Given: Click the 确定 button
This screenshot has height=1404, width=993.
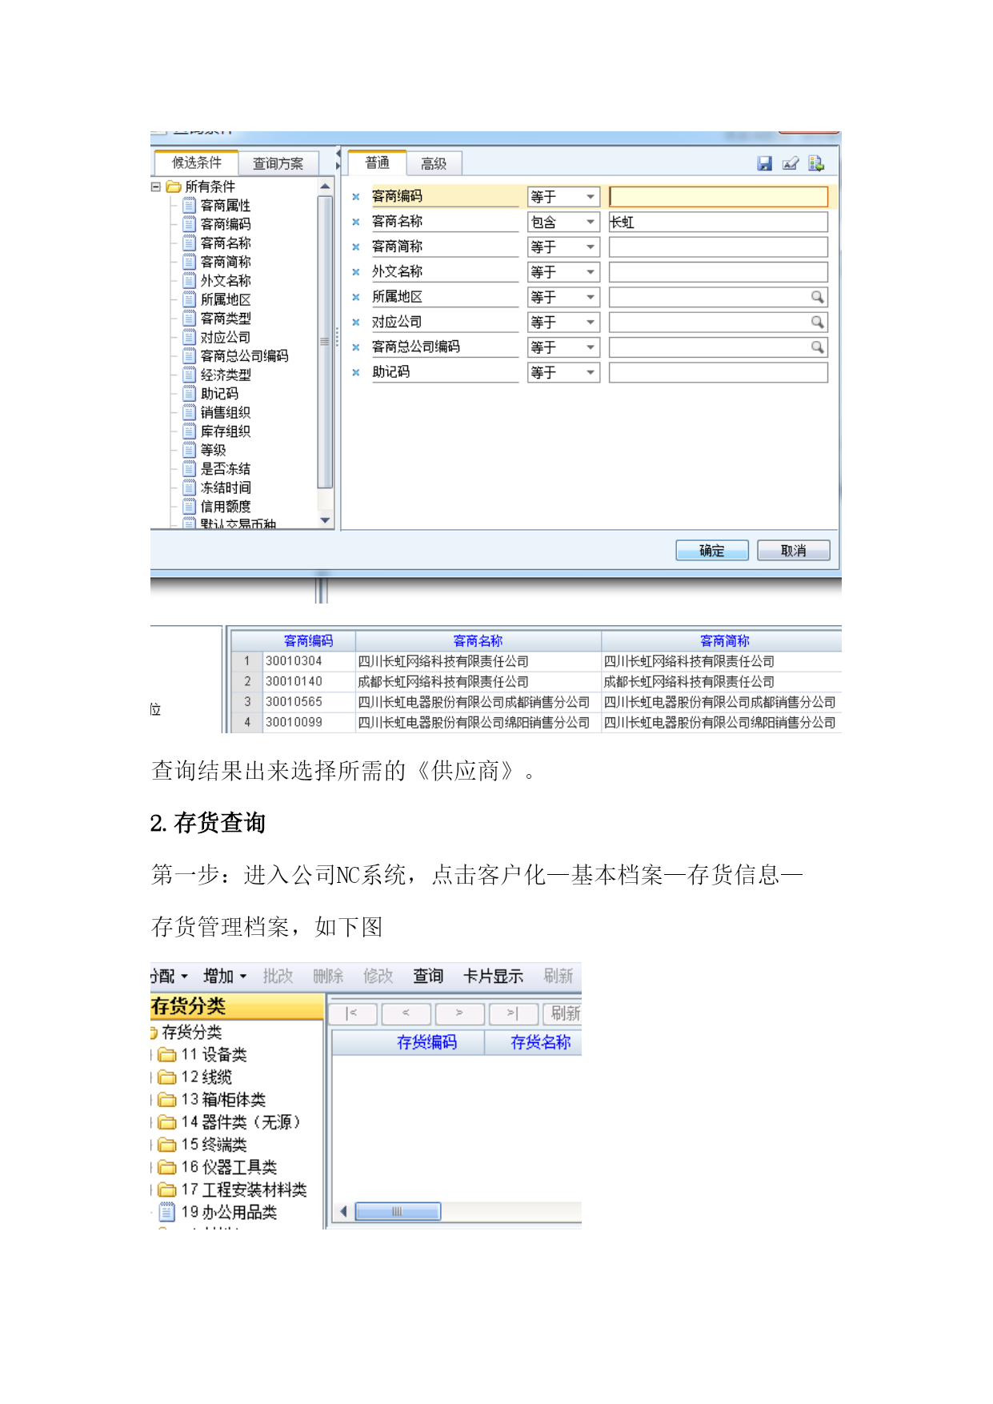Looking at the screenshot, I should [x=712, y=550].
